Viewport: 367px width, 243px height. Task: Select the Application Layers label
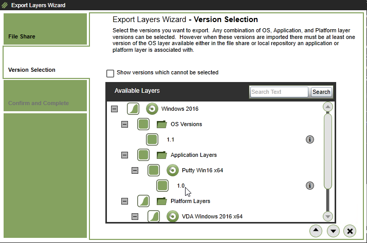pos(194,155)
